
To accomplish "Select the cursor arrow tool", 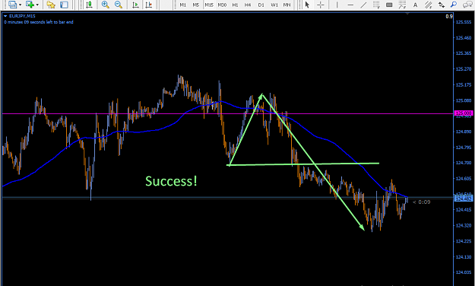I will 307,5.
